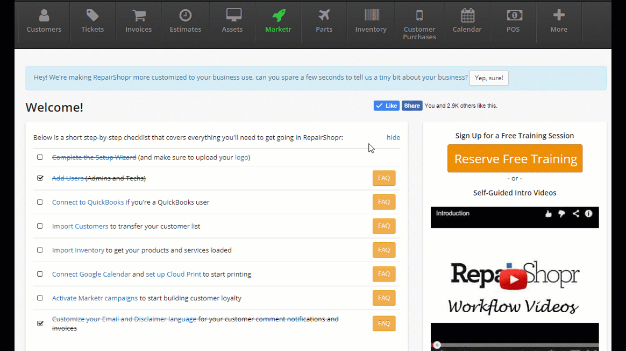Open the Activate Marketr campaigns link
The width and height of the screenshot is (626, 351).
[x=95, y=298]
